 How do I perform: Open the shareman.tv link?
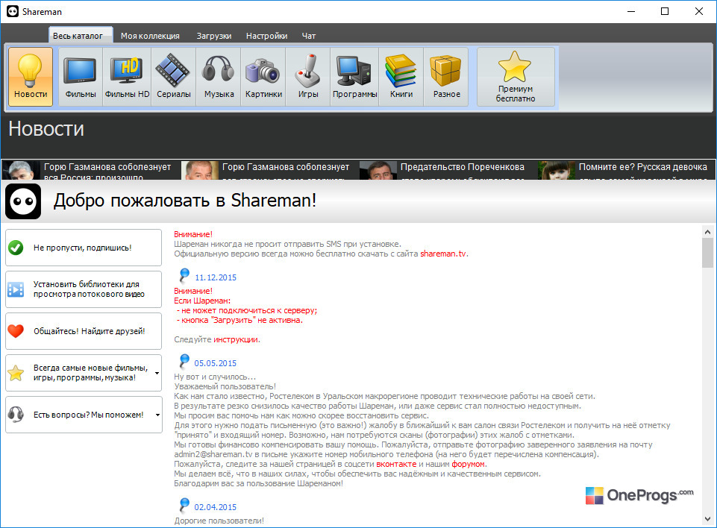tap(443, 254)
